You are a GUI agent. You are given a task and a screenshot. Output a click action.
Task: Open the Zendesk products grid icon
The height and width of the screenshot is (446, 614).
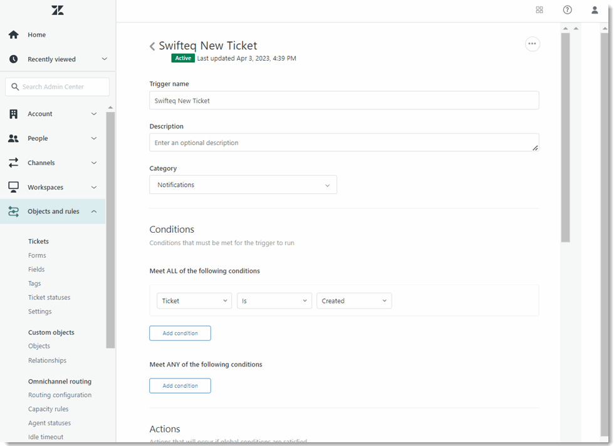pyautogui.click(x=539, y=10)
